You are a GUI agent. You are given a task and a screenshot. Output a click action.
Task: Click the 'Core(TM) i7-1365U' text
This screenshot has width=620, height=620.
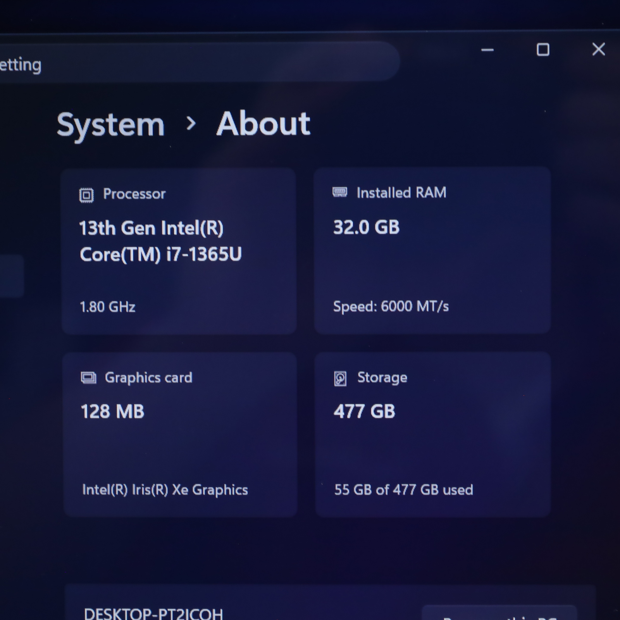click(161, 255)
